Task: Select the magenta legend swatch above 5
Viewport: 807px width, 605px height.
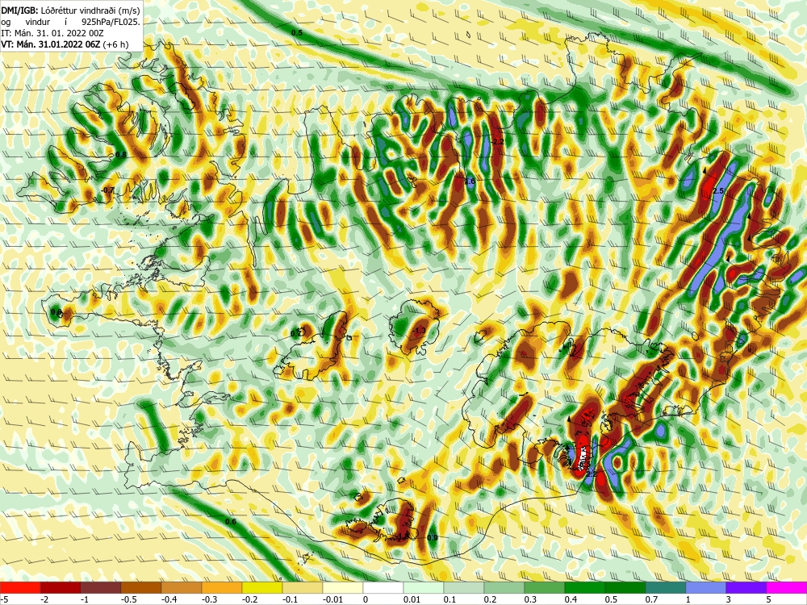Action: 787,587
